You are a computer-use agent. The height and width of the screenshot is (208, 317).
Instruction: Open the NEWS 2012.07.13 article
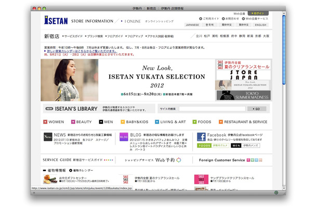[x=81, y=141]
